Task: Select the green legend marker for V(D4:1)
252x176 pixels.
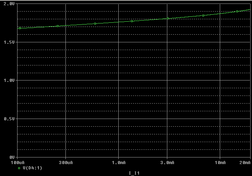Action: point(19,168)
